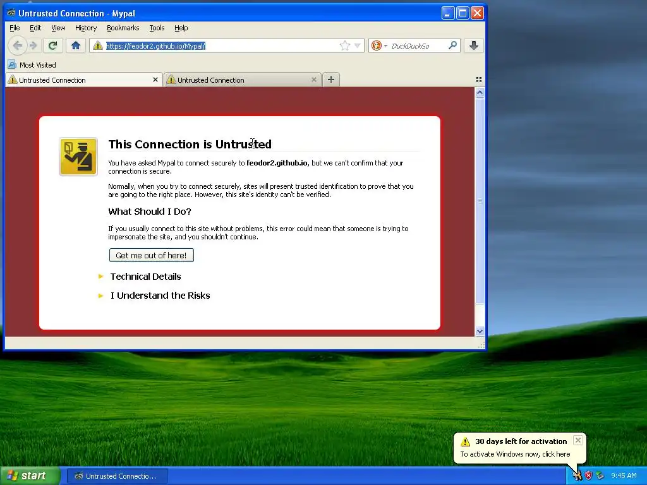This screenshot has width=647, height=485.
Task: Click the Windows activation keys tray icon
Action: tap(577, 476)
